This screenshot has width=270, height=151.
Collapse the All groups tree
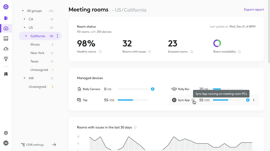click(x=23, y=11)
